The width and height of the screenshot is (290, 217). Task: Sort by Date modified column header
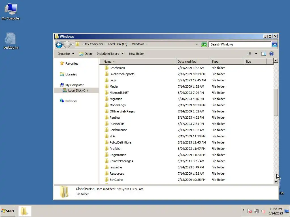coord(193,62)
